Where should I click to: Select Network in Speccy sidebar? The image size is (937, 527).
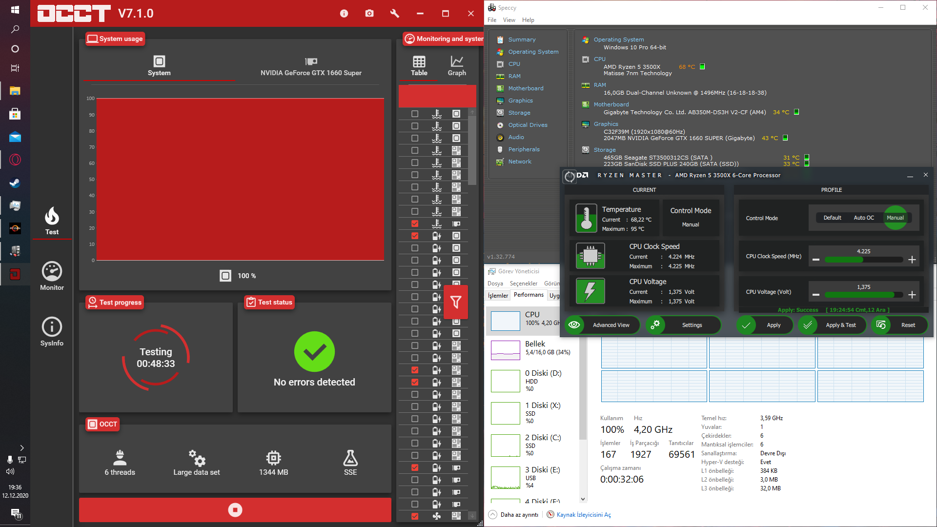[520, 162]
